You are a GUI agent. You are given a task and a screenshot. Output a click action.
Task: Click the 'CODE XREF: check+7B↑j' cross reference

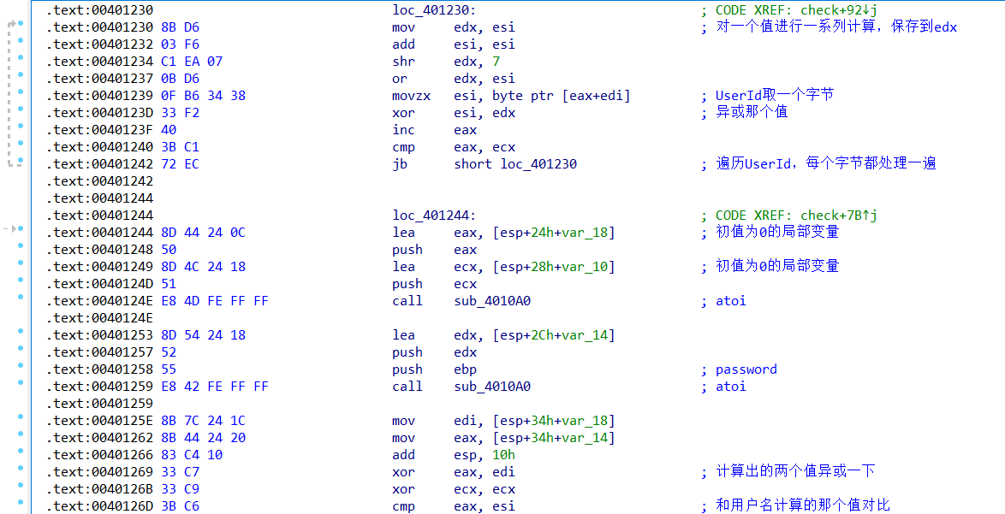pyautogui.click(x=796, y=216)
